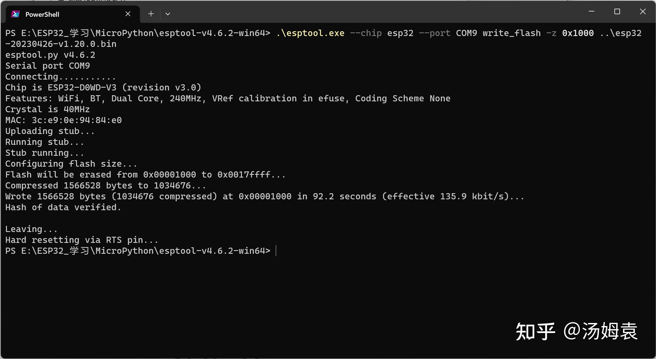Click the 'Serial port COM9' output line
The image size is (656, 359).
click(x=48, y=66)
